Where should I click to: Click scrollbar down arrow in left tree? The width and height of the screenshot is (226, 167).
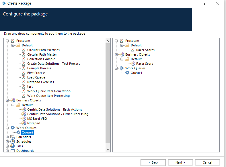[108, 150]
